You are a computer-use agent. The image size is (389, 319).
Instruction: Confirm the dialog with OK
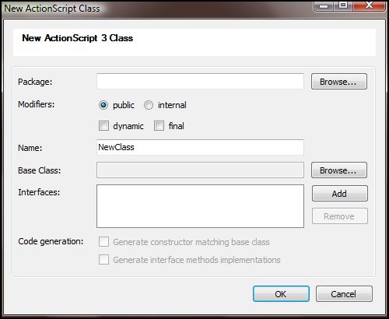[x=281, y=294]
